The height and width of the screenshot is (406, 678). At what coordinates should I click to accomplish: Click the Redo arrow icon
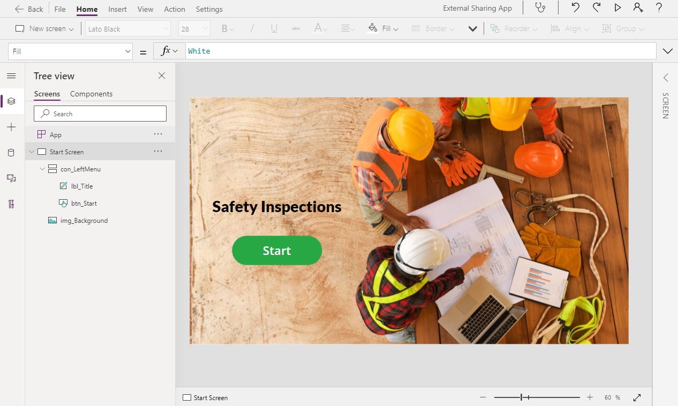[x=597, y=8]
